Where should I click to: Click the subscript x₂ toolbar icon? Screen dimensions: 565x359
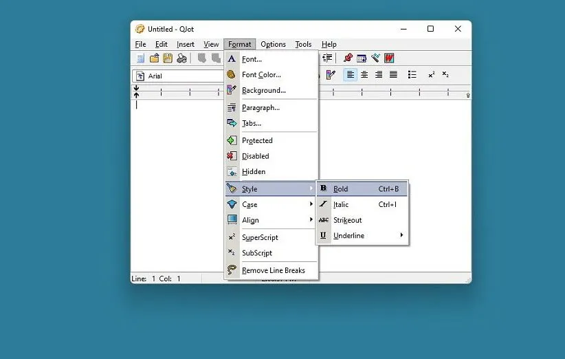[x=445, y=75]
